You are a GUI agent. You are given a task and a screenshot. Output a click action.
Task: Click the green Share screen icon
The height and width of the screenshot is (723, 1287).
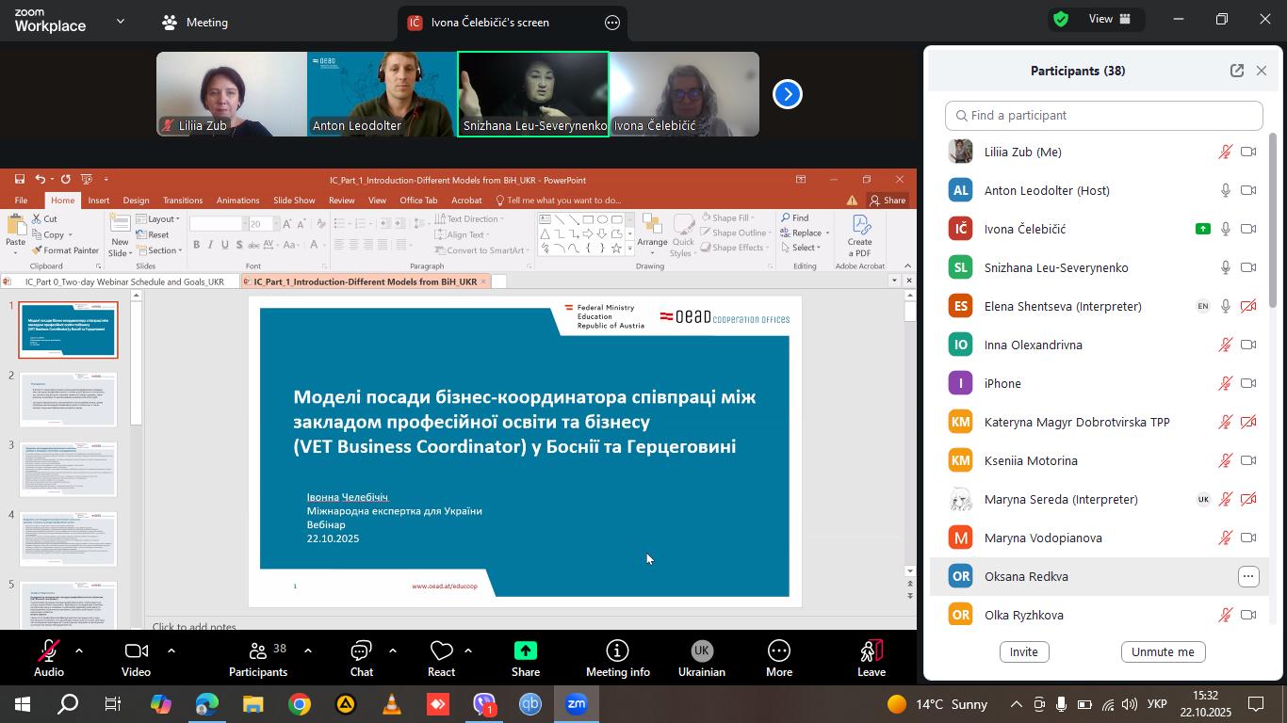point(526,651)
